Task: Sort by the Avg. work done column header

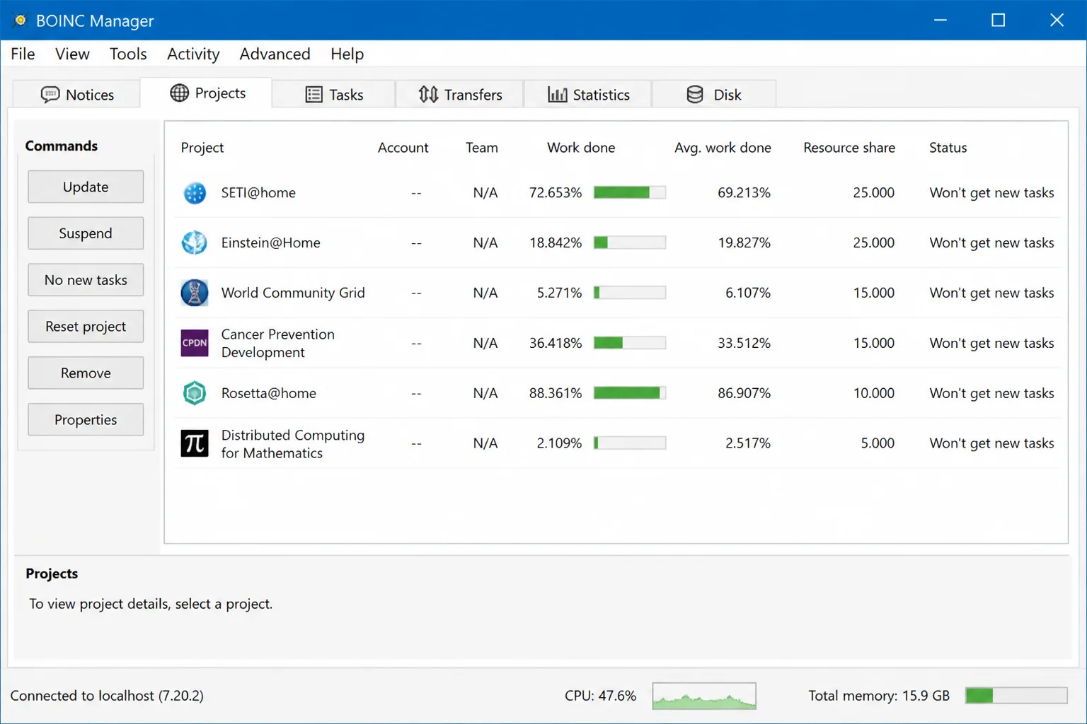Action: [723, 148]
